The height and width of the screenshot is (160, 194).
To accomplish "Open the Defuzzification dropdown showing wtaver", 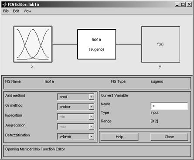I will pos(75,136).
